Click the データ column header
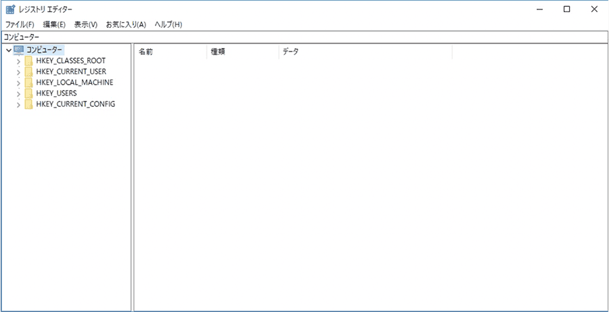Image resolution: width=609 pixels, height=312 pixels. click(365, 51)
